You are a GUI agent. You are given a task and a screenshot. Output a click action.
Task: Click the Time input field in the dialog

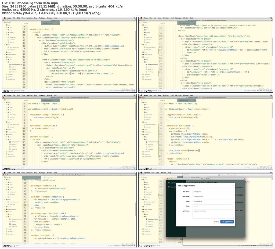point(213,206)
